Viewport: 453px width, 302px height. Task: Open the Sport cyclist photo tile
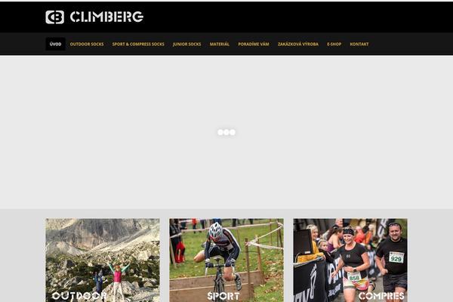coord(226,260)
